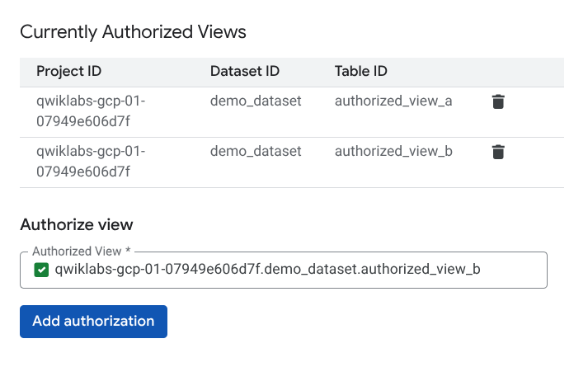The width and height of the screenshot is (588, 381).
Task: Click trash icon for authorized_view_b
Action: 498,153
